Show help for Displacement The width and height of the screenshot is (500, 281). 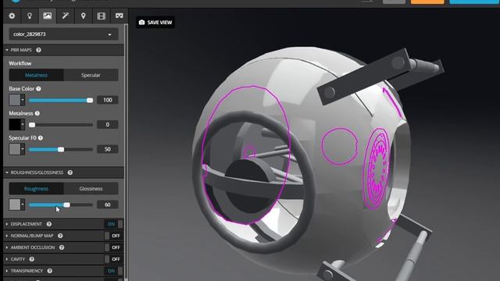(49, 224)
